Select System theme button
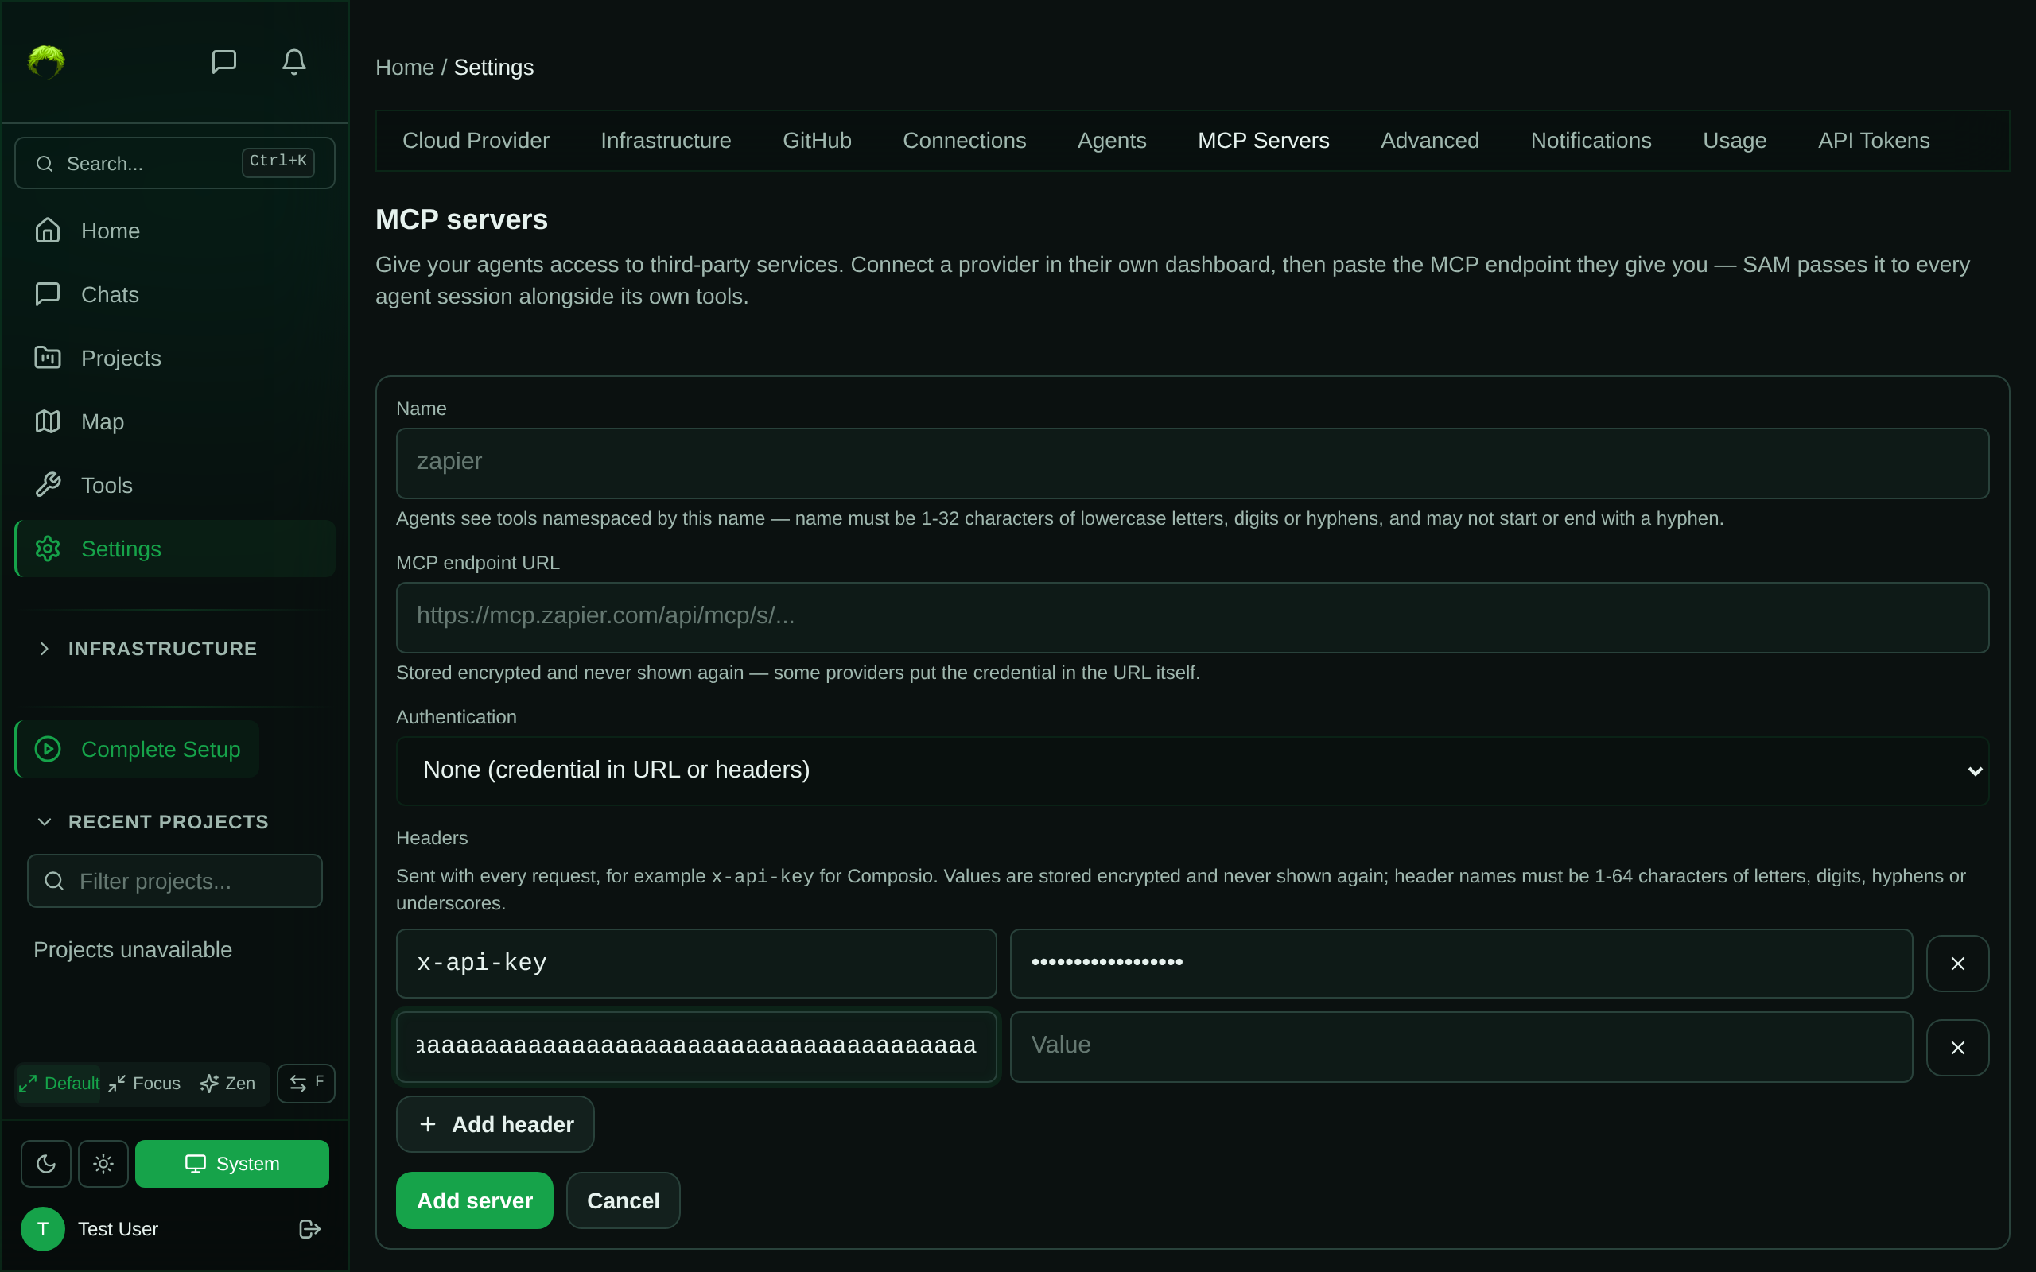This screenshot has width=2036, height=1272. pyautogui.click(x=232, y=1165)
